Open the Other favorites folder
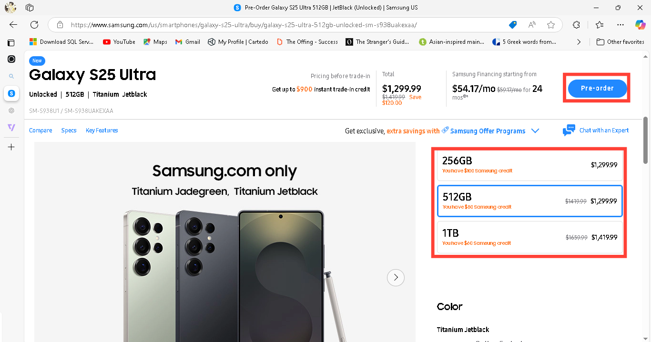Screen dimensions: 651x342 tap(620, 42)
